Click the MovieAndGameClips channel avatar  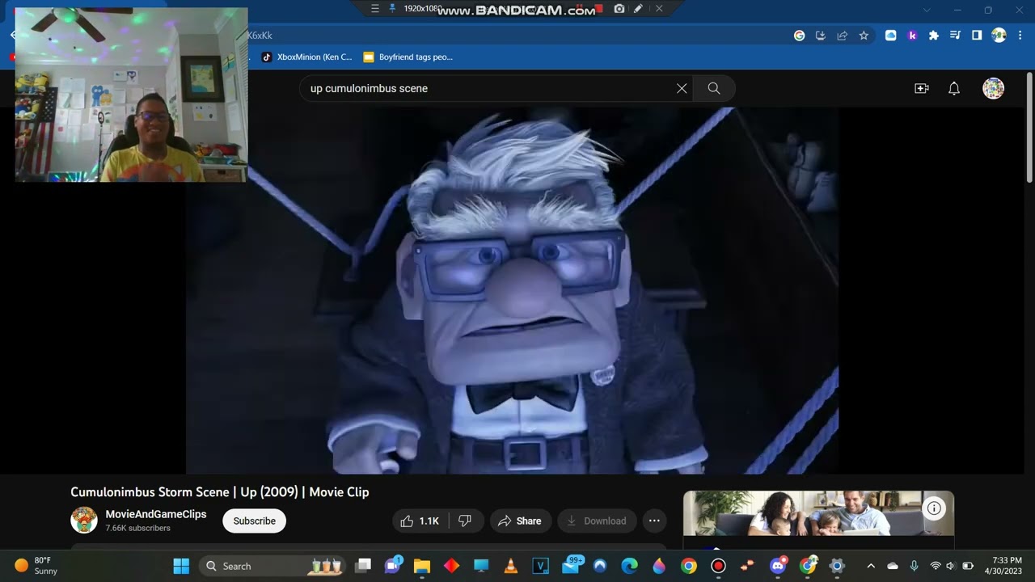point(84,520)
